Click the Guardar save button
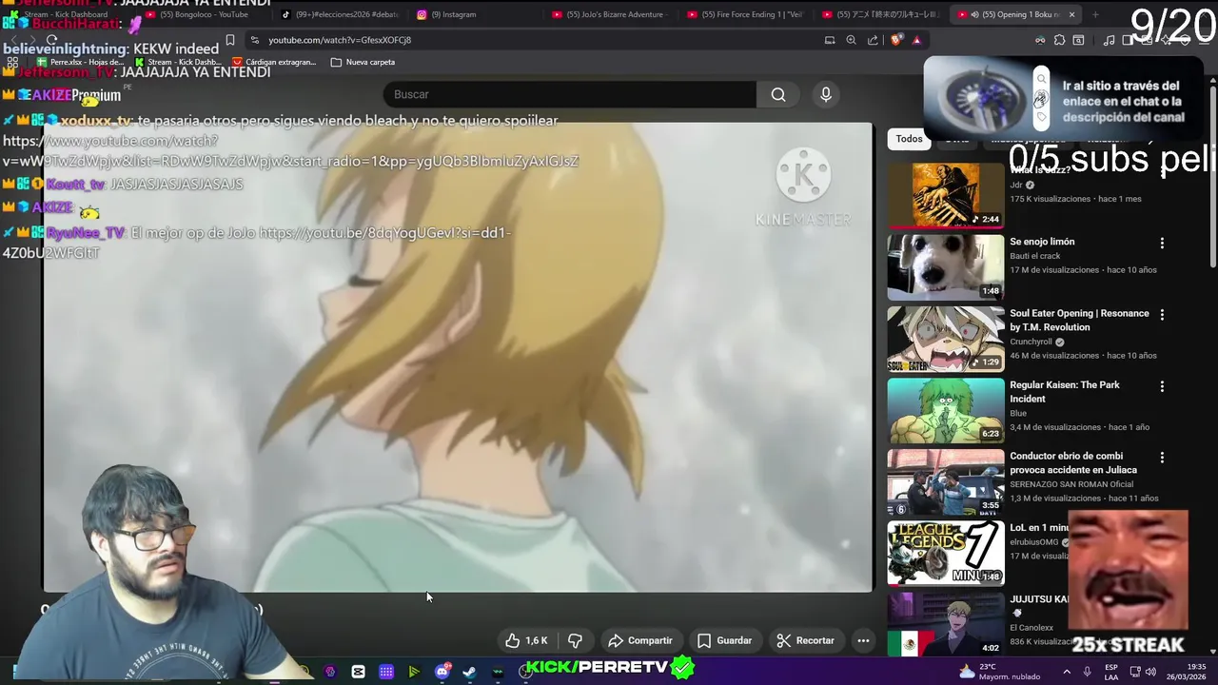The width and height of the screenshot is (1218, 685). coord(724,640)
